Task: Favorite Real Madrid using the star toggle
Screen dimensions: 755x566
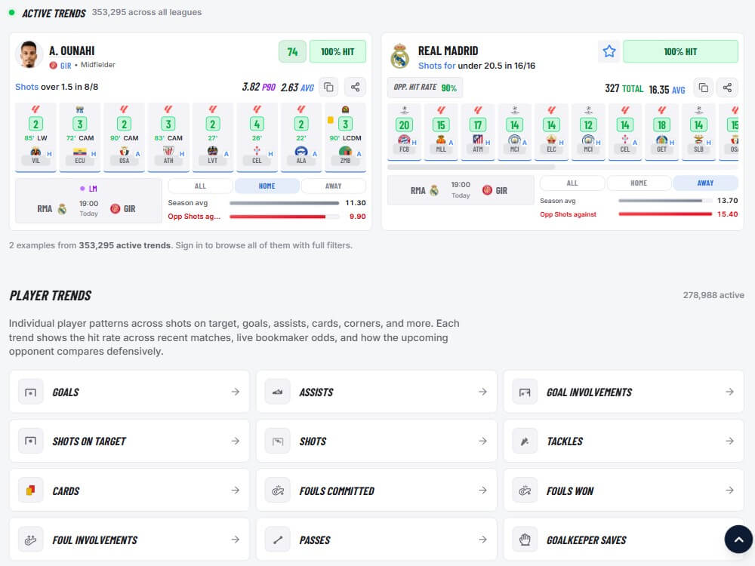Action: [x=609, y=51]
